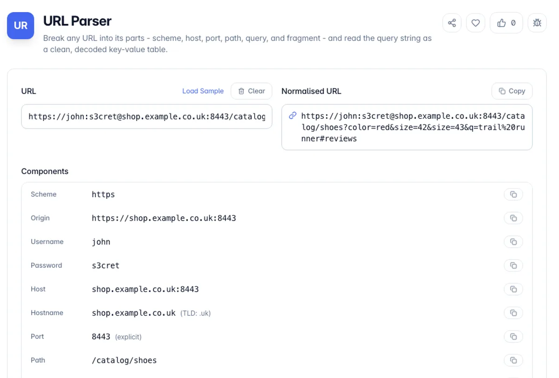Click the '(explicit)' port note

click(128, 337)
